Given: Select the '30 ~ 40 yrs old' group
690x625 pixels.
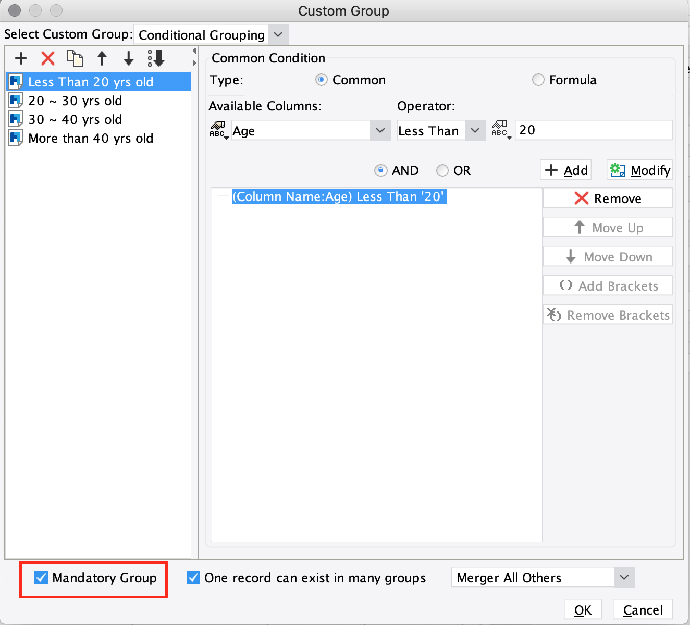Looking at the screenshot, I should [x=76, y=119].
